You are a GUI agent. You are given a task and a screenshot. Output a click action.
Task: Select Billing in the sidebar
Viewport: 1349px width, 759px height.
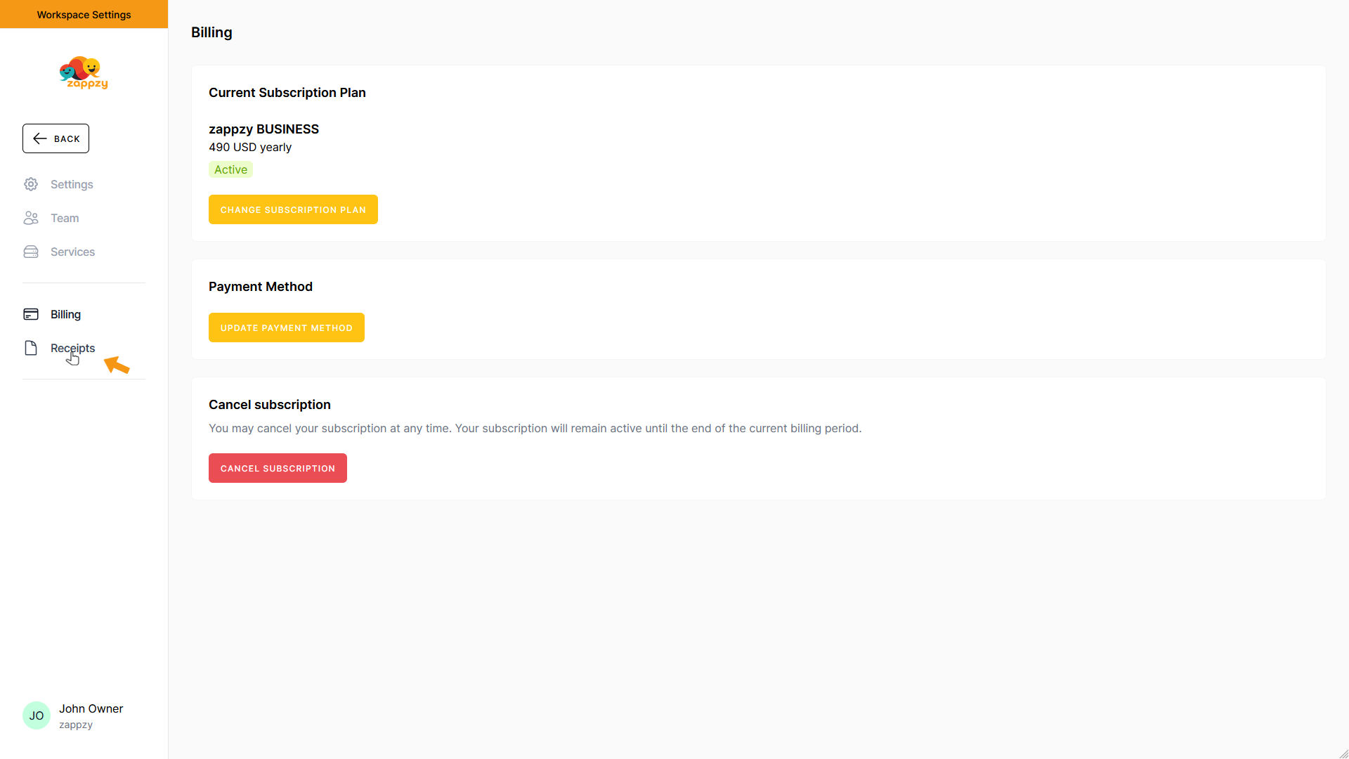point(65,314)
